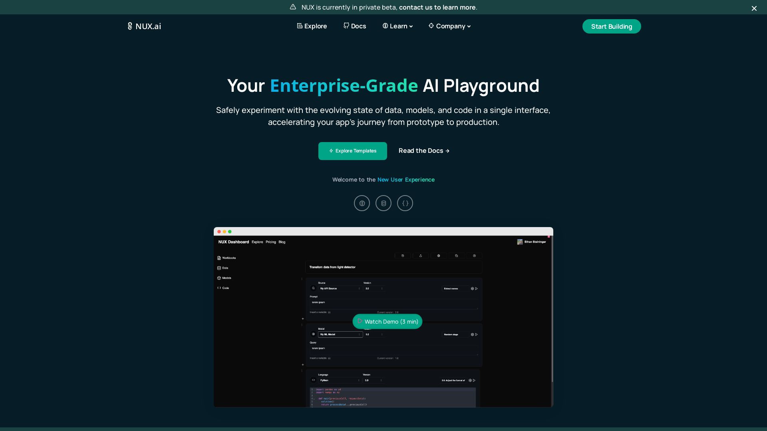This screenshot has height=431, width=767.
Task: Click the database circle icon under the hero
Action: point(383,203)
